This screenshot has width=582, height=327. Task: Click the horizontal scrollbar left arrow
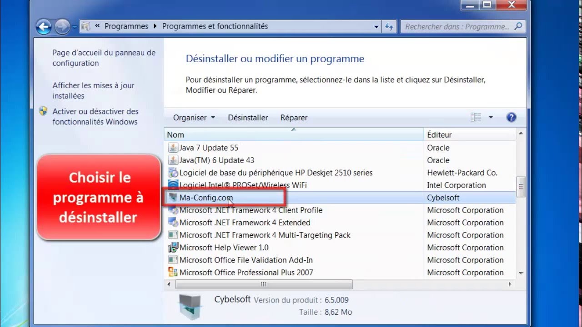point(169,284)
